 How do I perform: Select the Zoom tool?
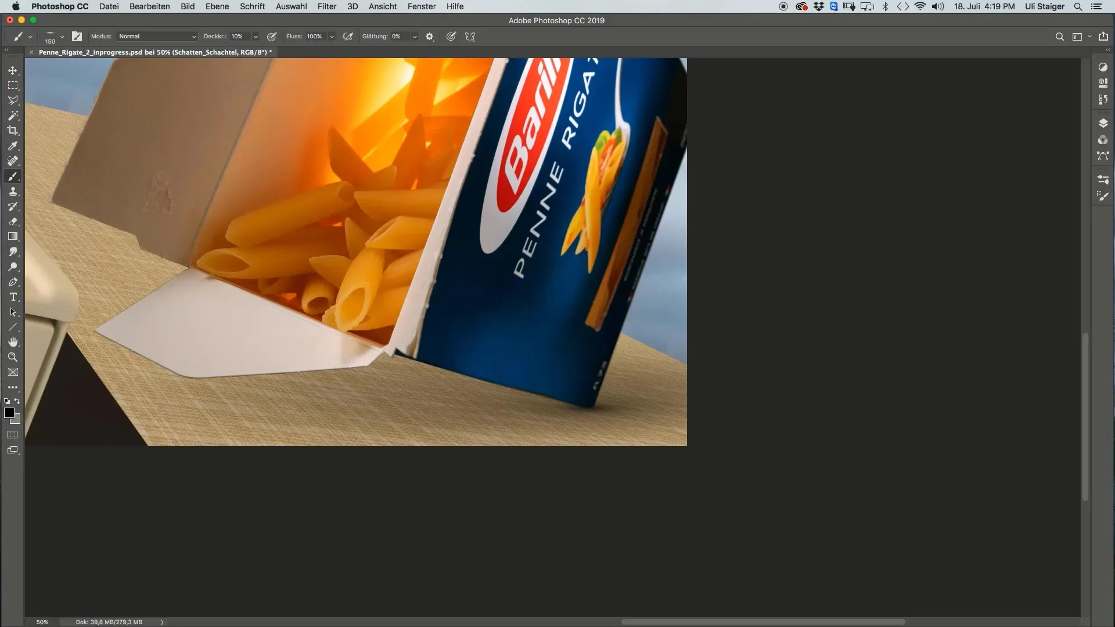coord(13,357)
